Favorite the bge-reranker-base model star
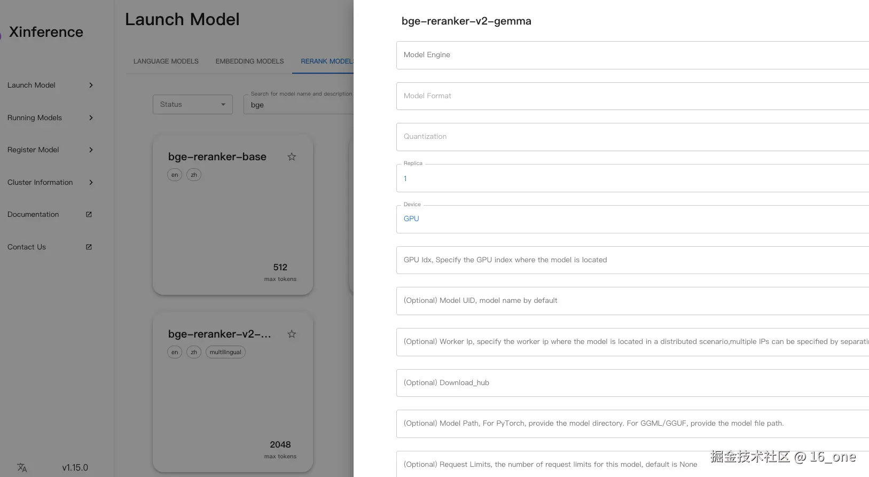The width and height of the screenshot is (869, 477). coord(292,157)
